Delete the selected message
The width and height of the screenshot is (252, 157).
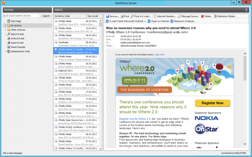click(x=206, y=16)
